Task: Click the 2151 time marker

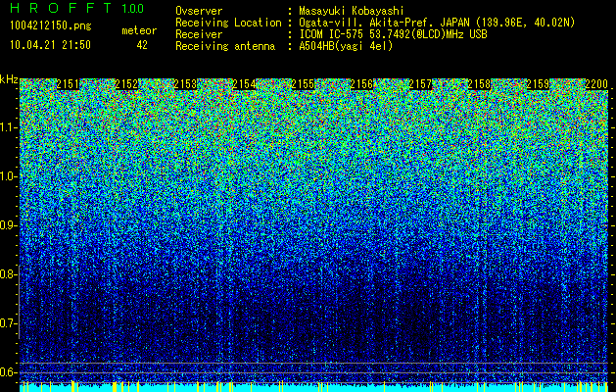Action: (68, 84)
